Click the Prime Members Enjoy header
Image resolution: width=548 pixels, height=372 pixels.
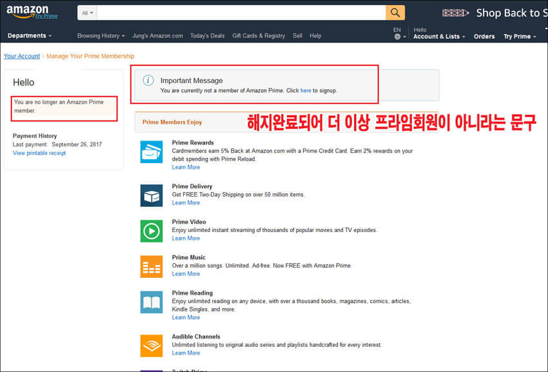coord(172,122)
